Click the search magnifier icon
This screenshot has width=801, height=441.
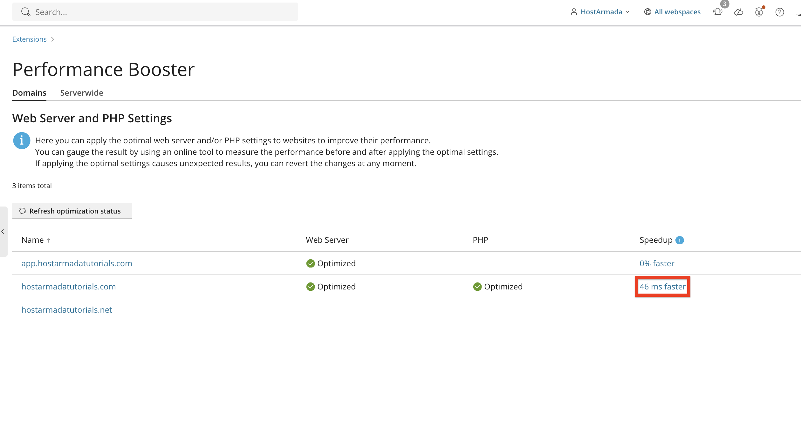[x=25, y=12]
